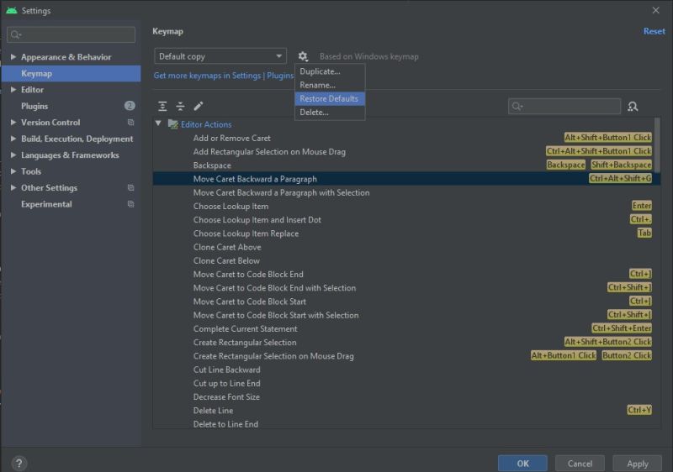673x472 pixels.
Task: Open the Default copy keymap dropdown
Action: pos(220,56)
